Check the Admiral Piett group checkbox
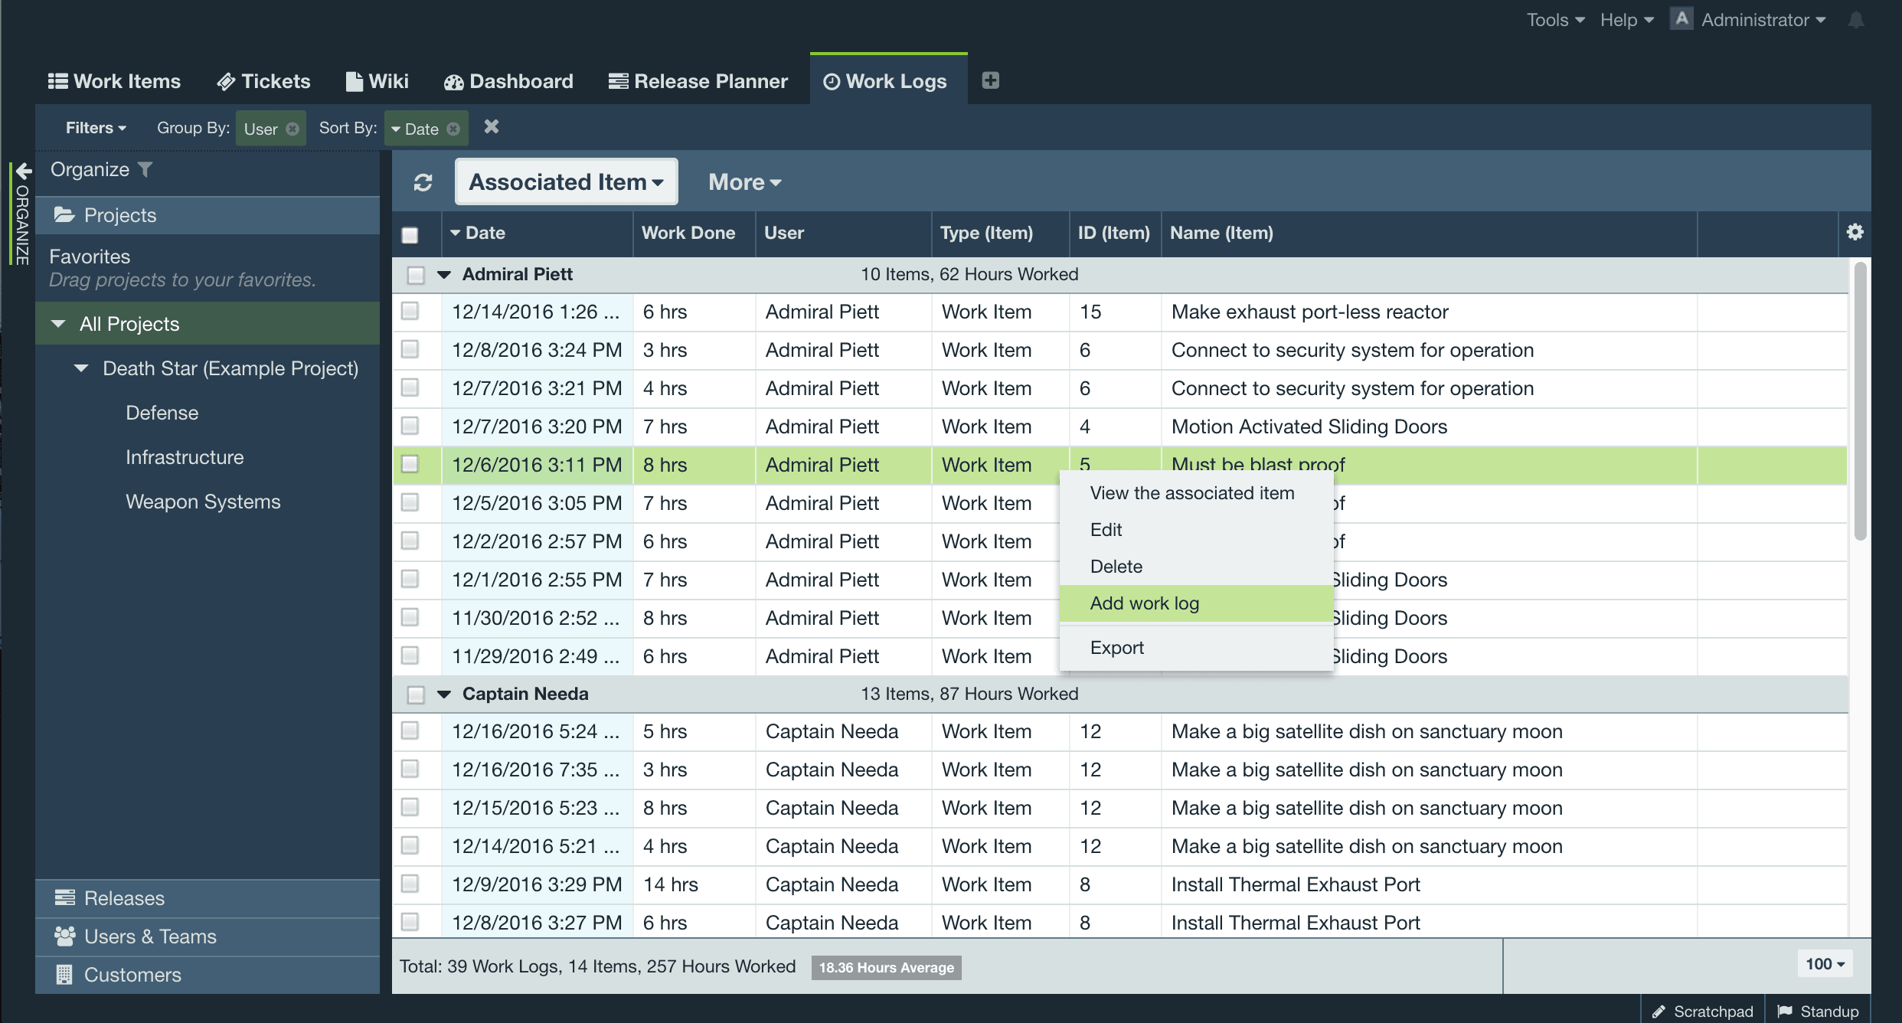The width and height of the screenshot is (1902, 1023). click(x=416, y=274)
